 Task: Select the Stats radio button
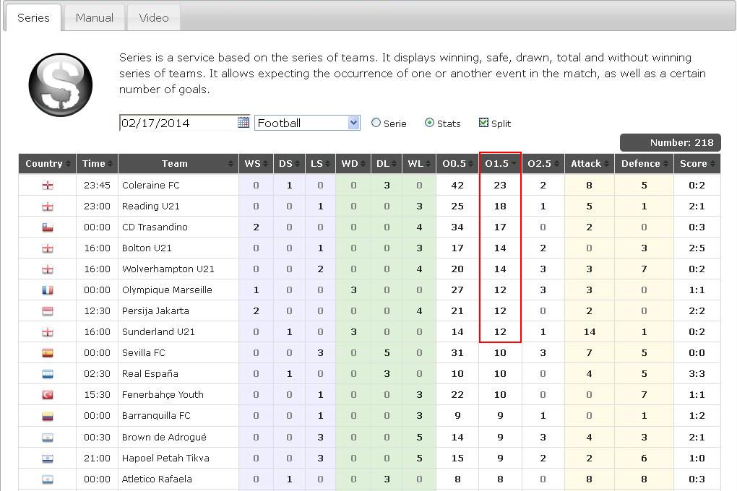429,123
